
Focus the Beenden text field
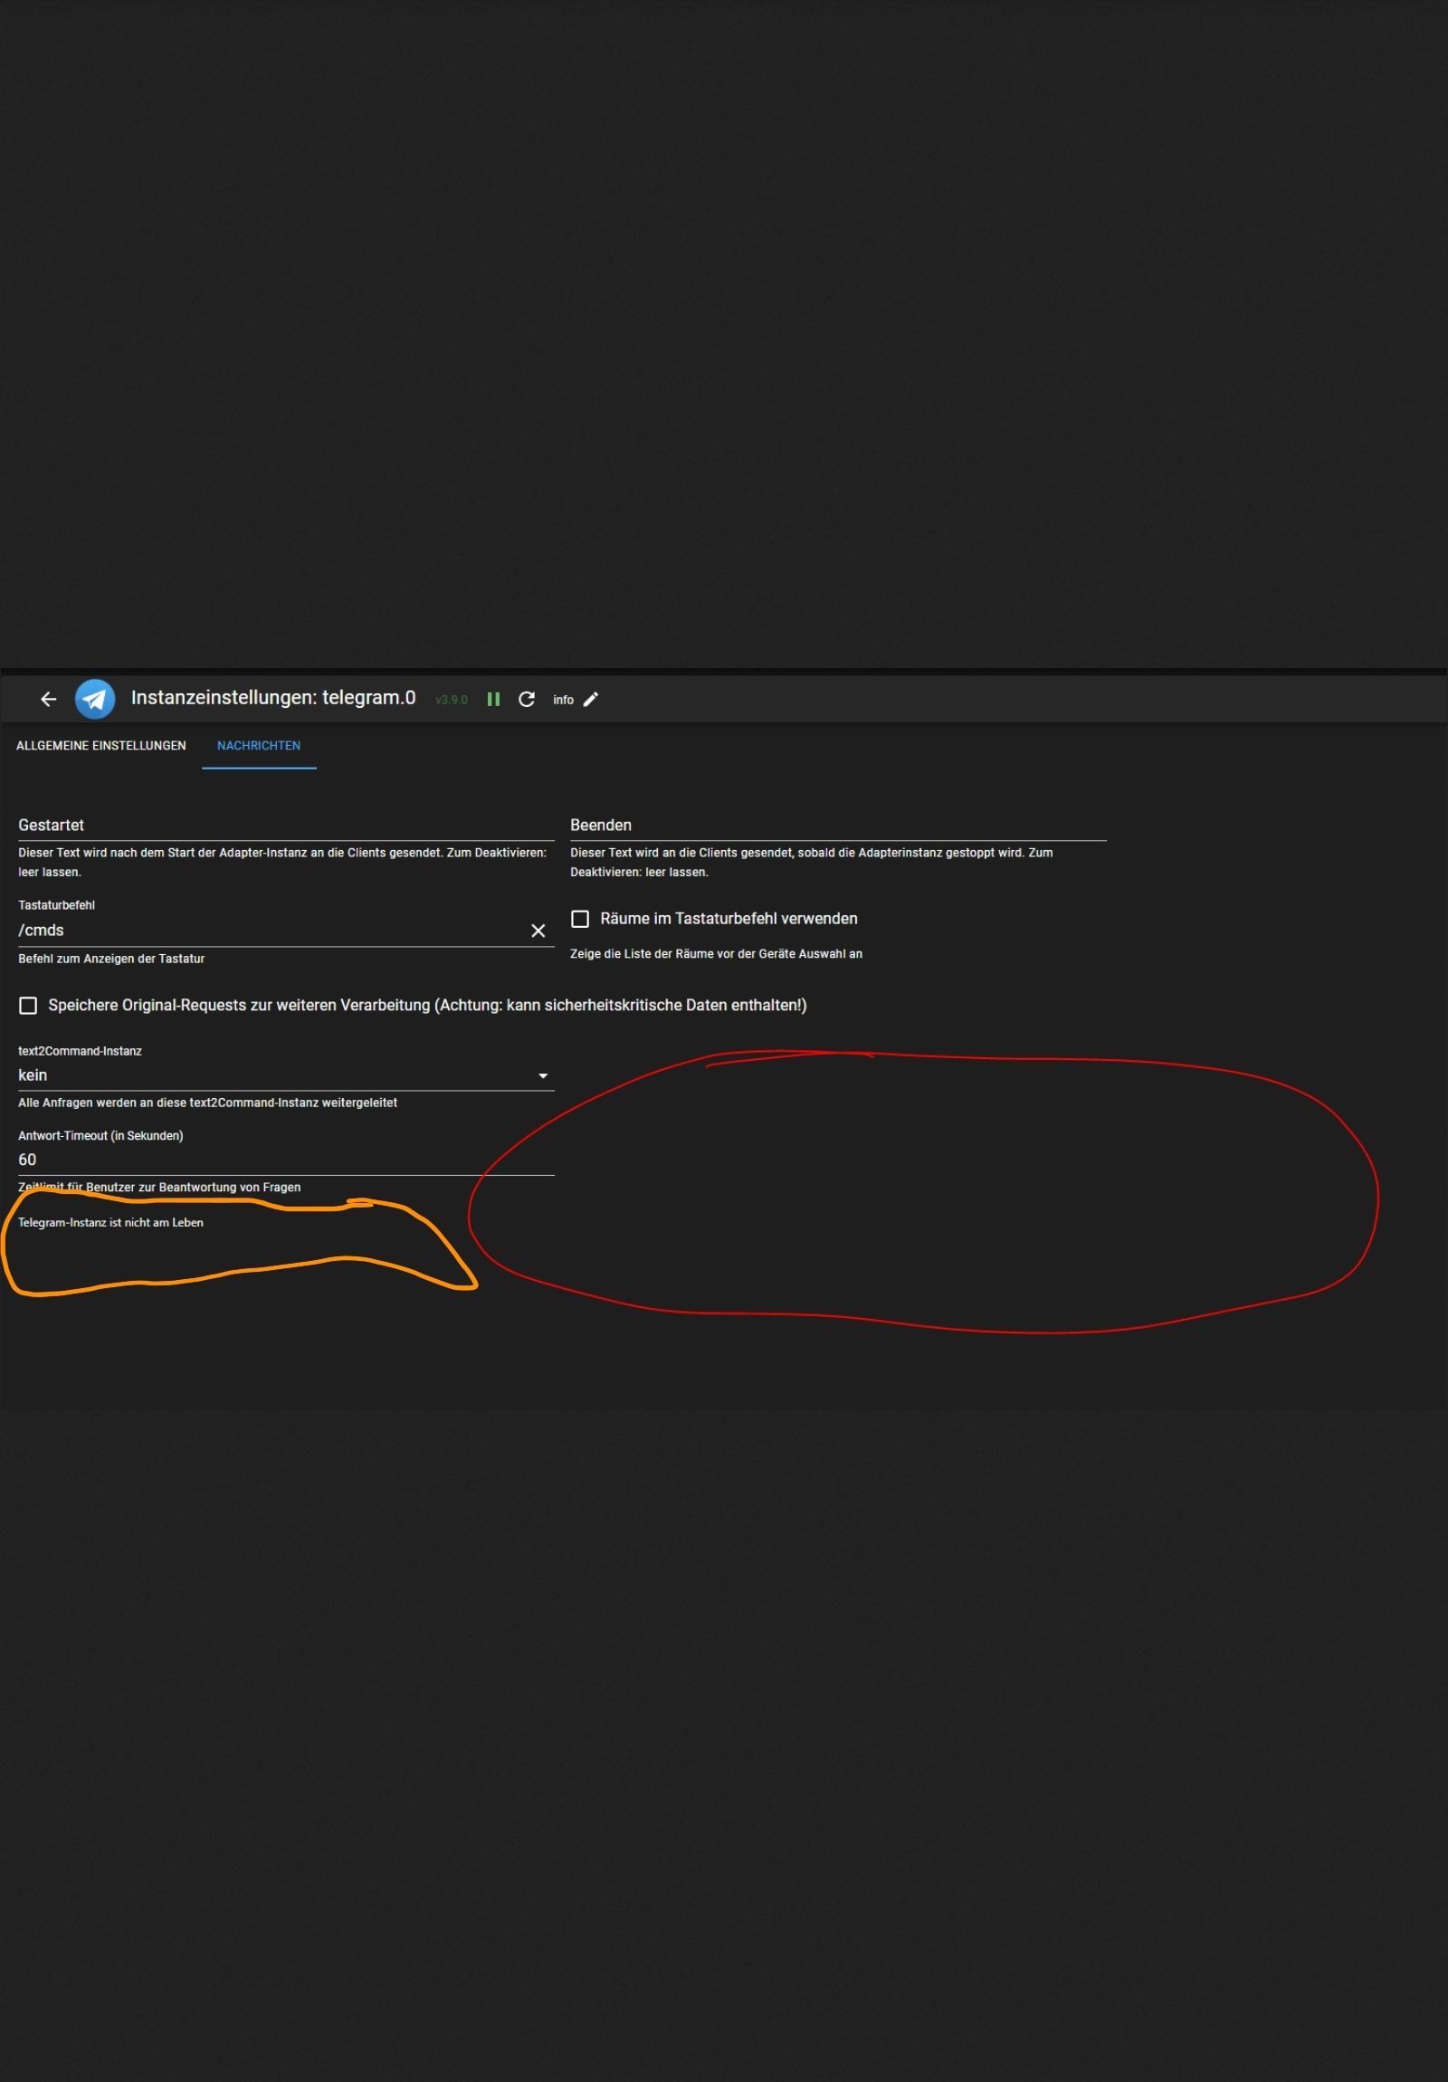point(838,826)
